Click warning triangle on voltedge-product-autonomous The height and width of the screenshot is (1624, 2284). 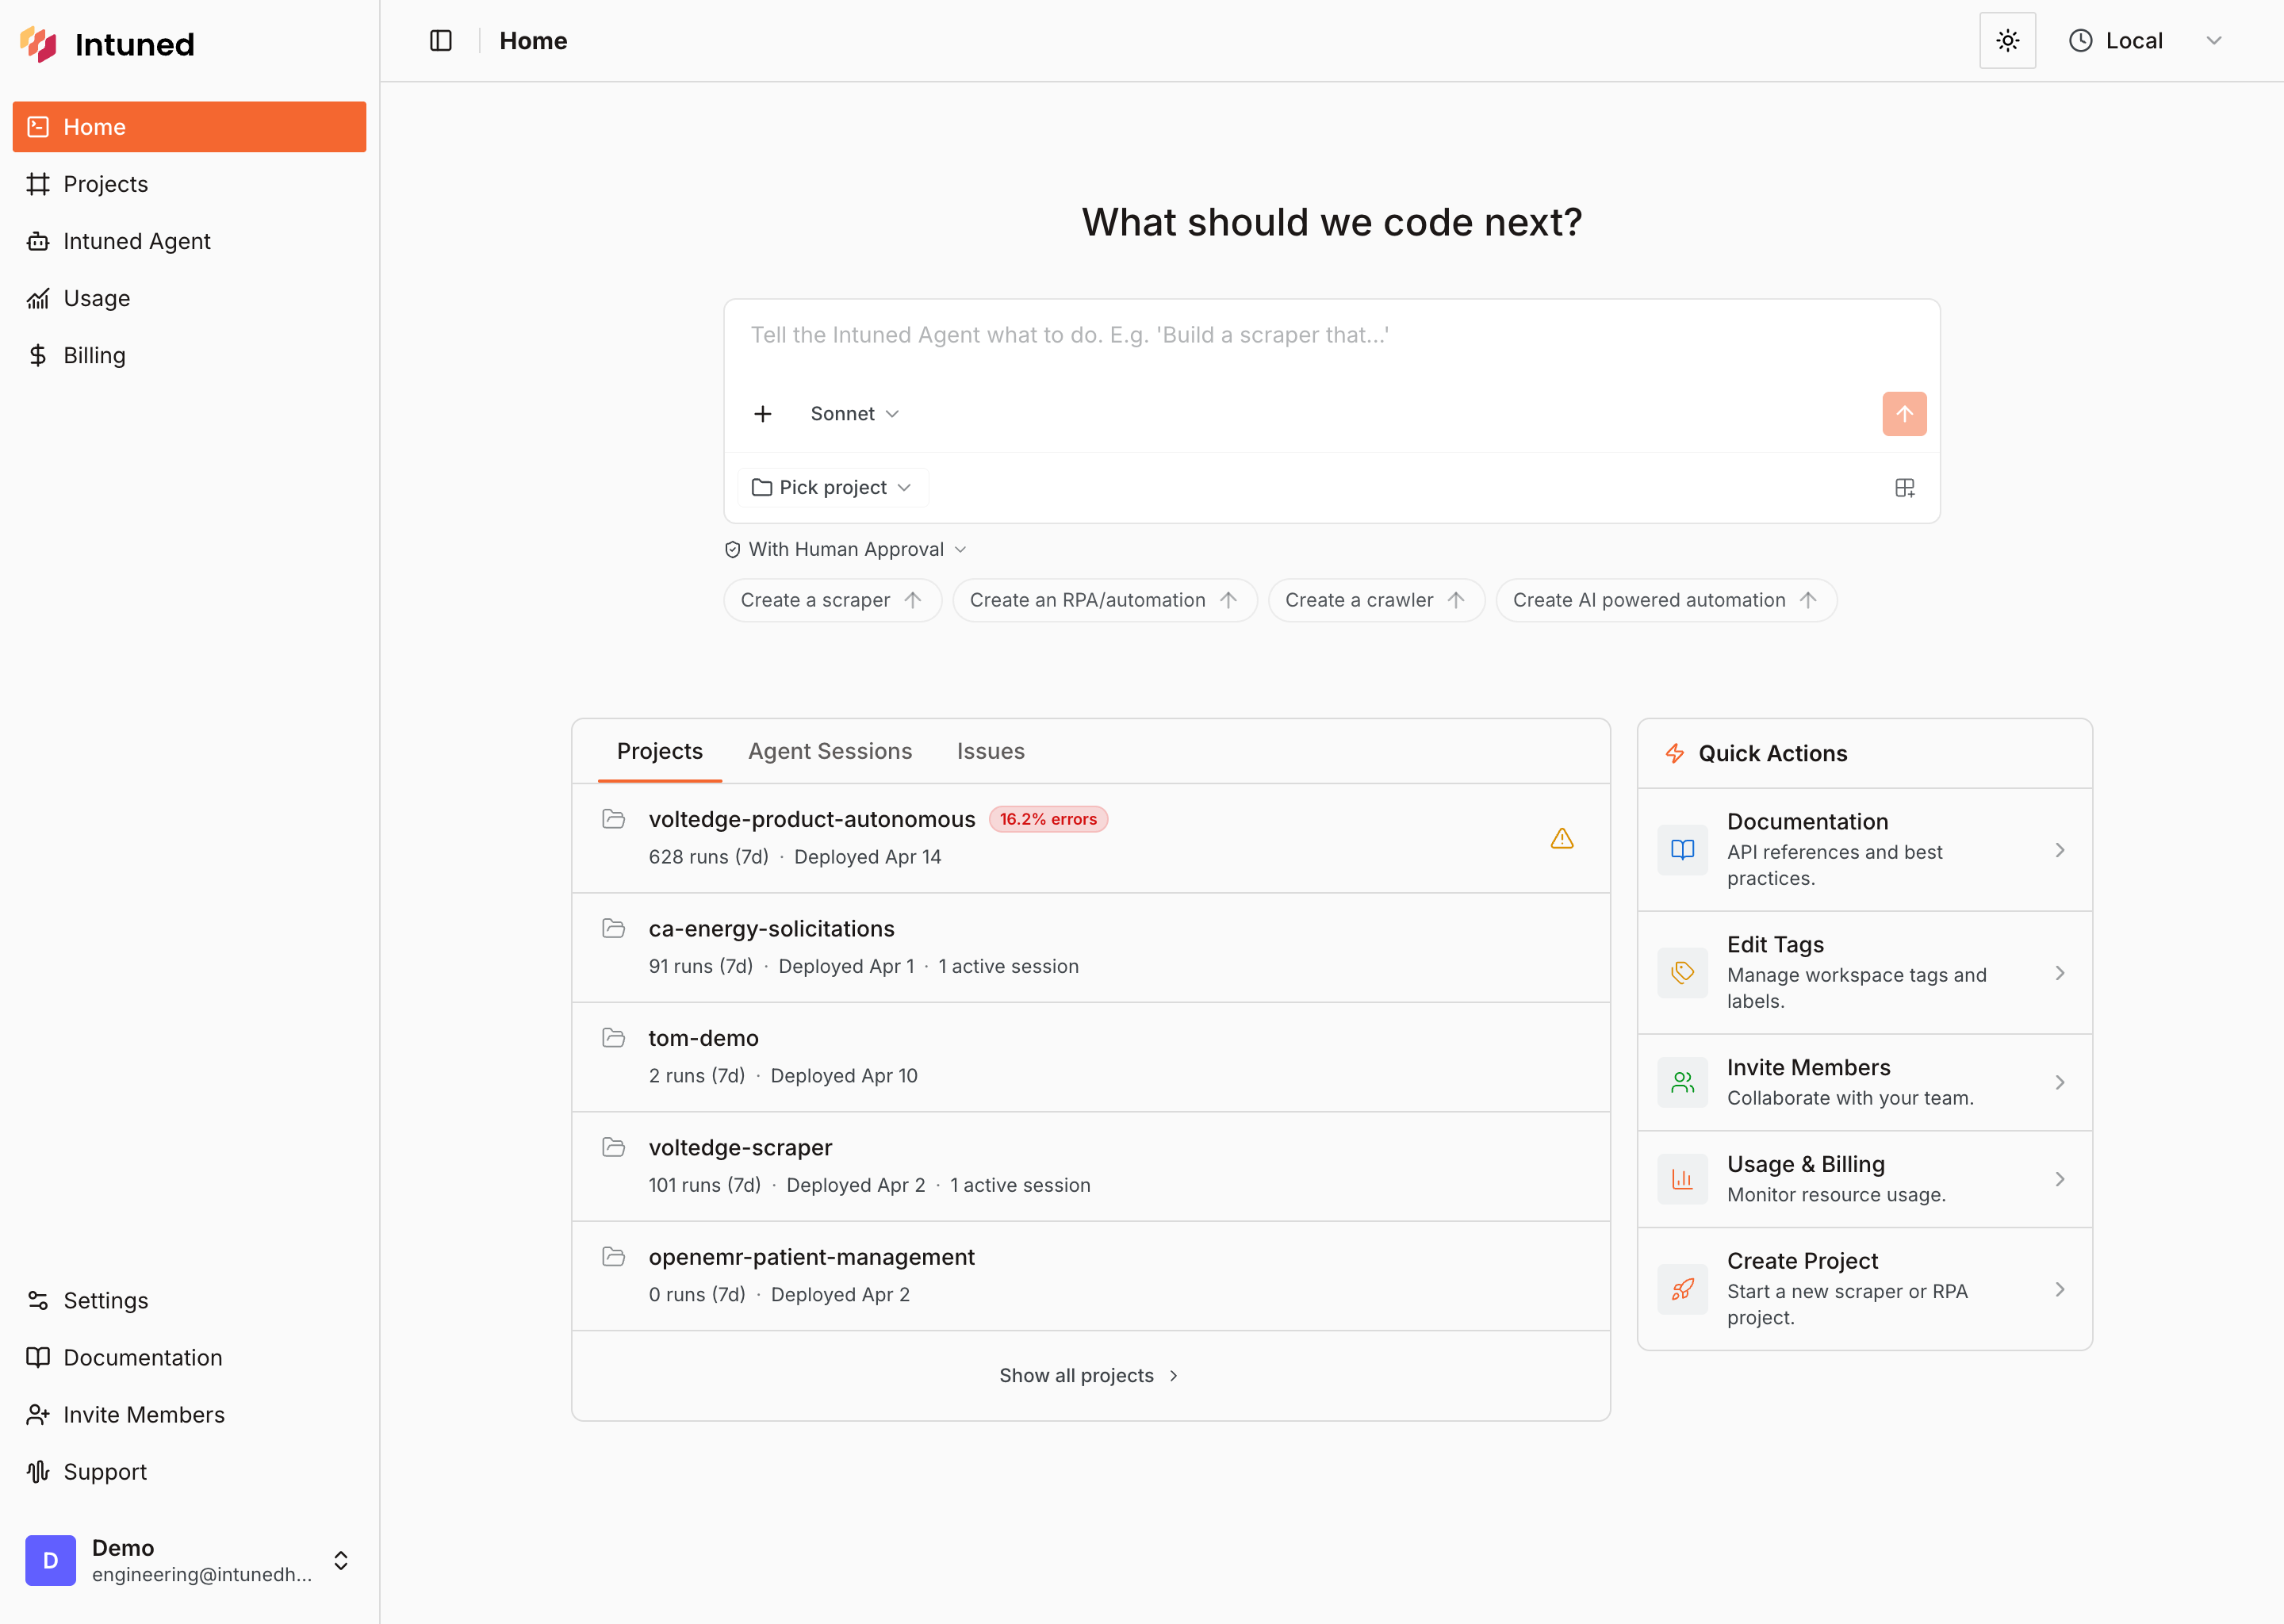[x=1561, y=839]
